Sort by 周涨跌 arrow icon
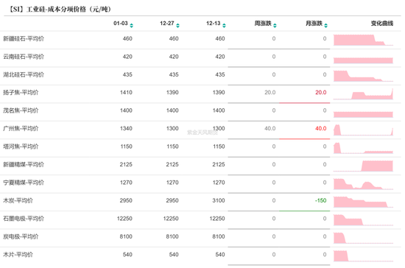 275,25
